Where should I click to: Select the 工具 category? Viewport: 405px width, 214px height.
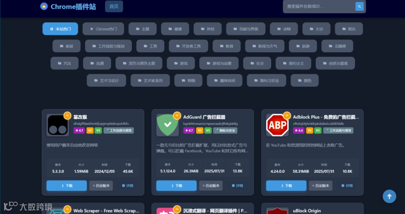(x=150, y=46)
